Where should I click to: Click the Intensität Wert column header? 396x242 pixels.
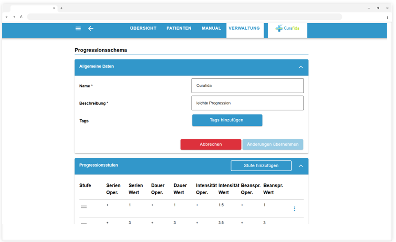[228, 189]
